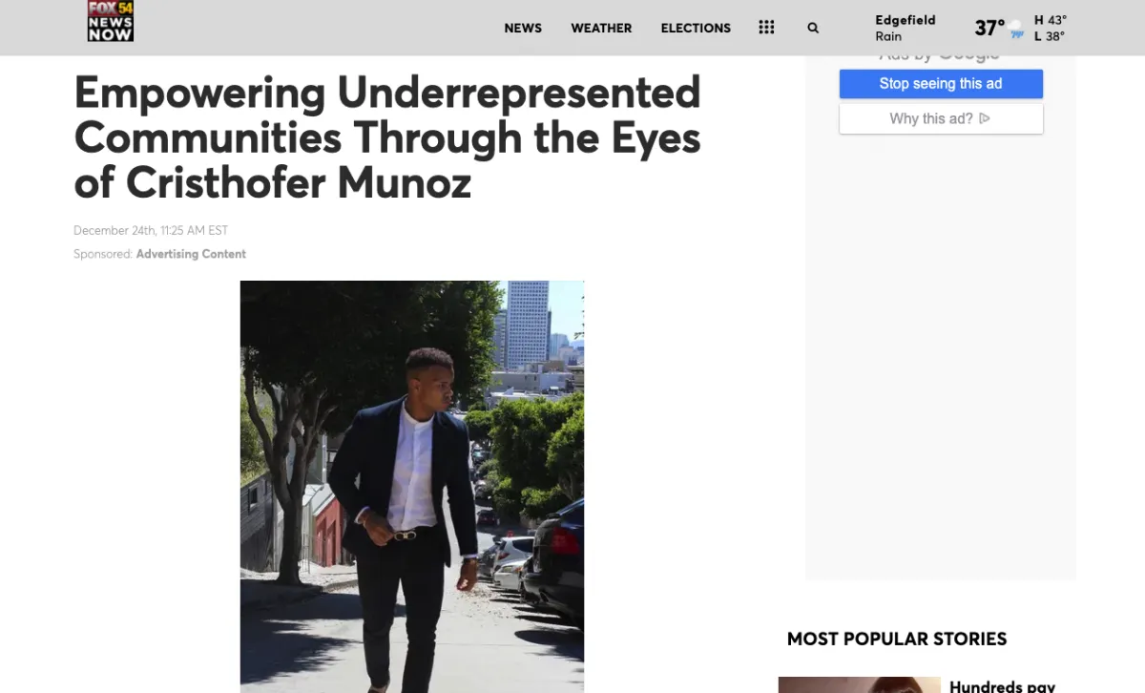Click the December 24th article timestamp
Screen dimensions: 1145x693
pos(151,230)
